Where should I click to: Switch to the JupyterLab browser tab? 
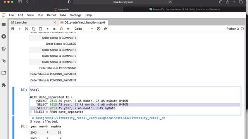[x=61, y=9]
